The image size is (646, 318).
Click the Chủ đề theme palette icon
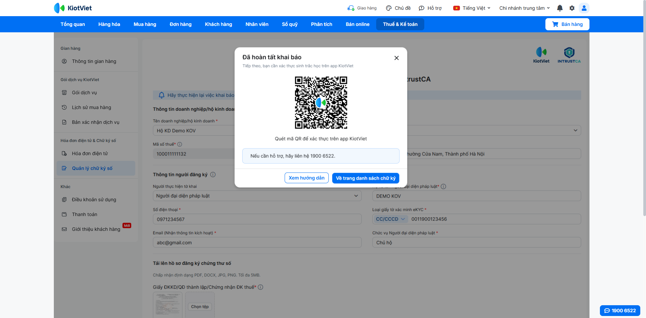389,8
